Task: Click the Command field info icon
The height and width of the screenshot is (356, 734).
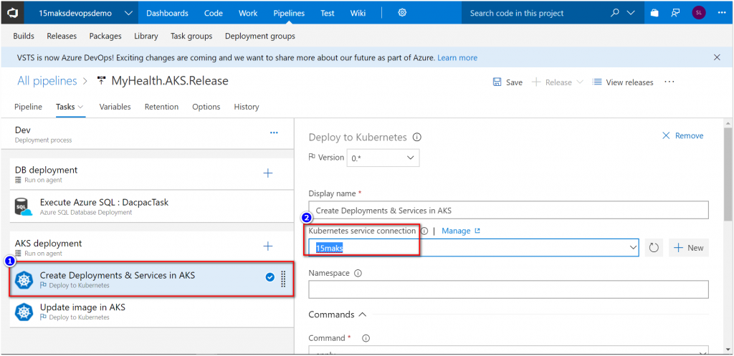Action: 366,338
